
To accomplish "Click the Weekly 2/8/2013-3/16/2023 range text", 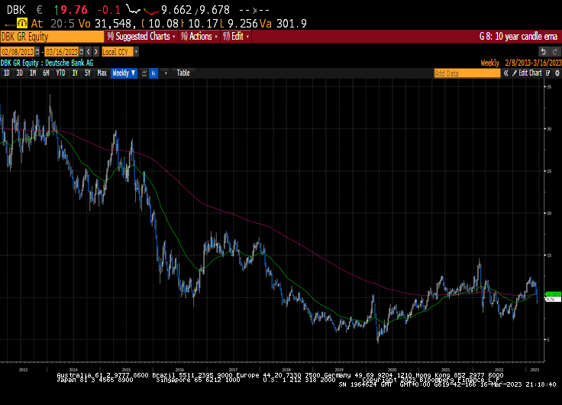I will tap(521, 63).
